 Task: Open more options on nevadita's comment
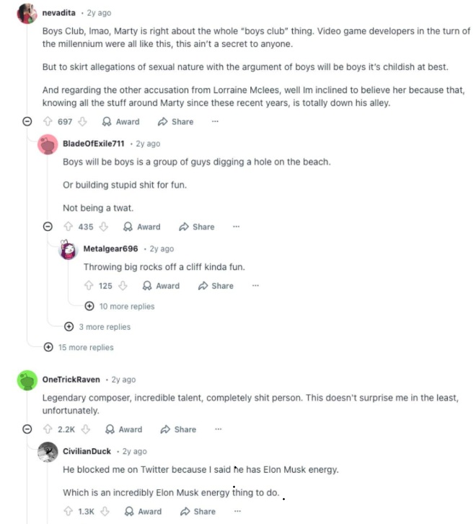pyautogui.click(x=214, y=122)
